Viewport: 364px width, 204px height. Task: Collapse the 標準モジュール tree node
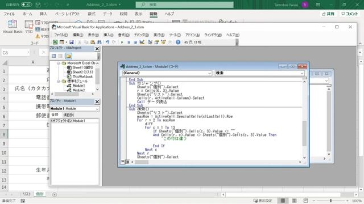(x=59, y=81)
